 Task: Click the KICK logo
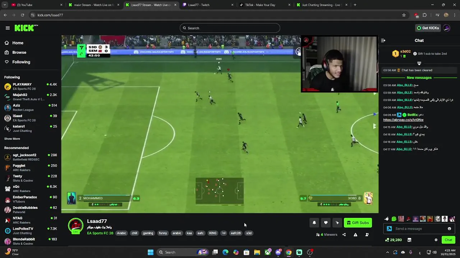click(x=26, y=28)
